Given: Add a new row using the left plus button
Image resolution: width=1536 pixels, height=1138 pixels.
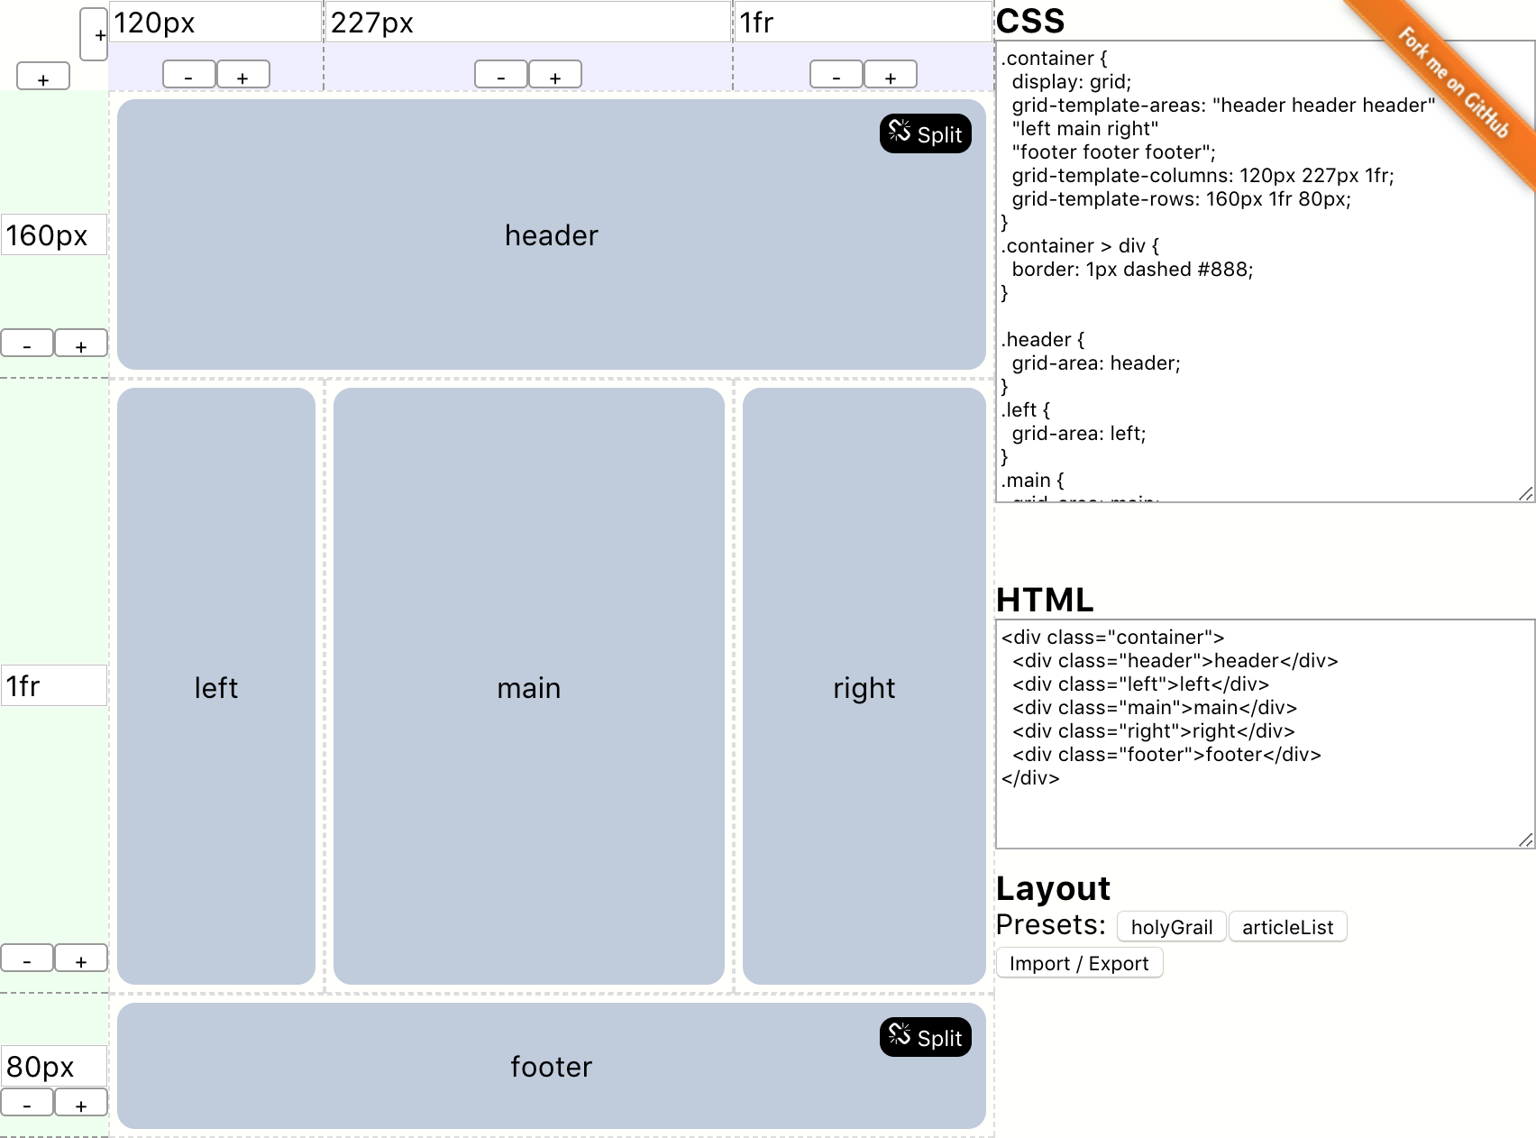Looking at the screenshot, I should coord(41,76).
